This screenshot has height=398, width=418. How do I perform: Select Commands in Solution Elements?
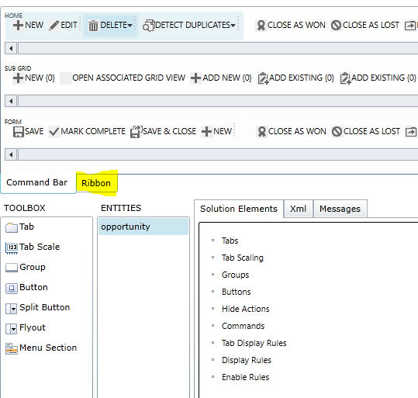[244, 327]
